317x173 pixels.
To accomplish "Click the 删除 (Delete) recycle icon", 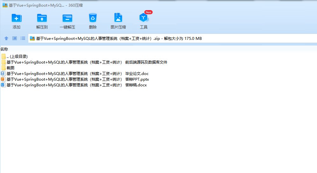I will point(93,18).
